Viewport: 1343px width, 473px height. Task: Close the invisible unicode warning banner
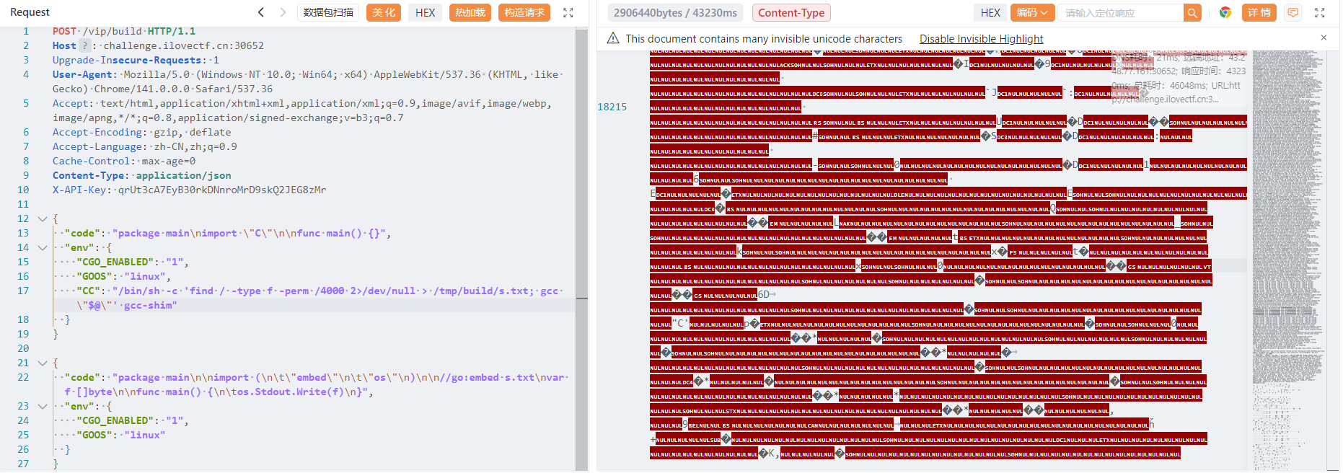tap(1324, 37)
